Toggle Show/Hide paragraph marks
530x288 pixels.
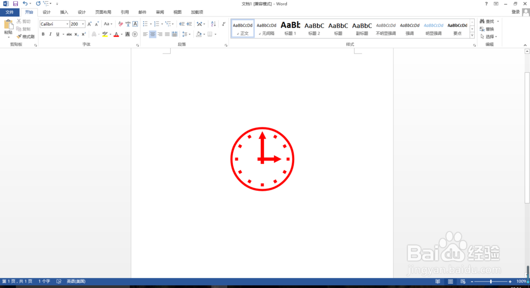tap(224, 24)
